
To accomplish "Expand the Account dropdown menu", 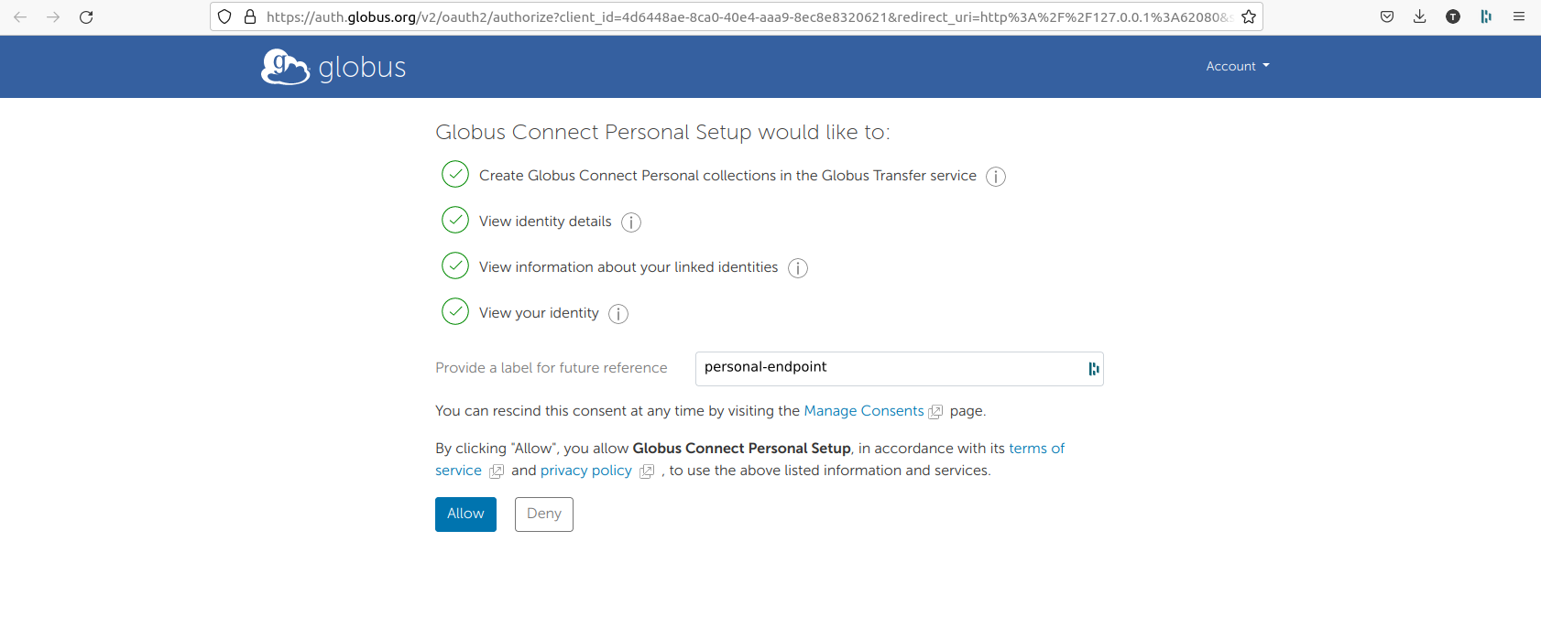I will pos(1238,66).
